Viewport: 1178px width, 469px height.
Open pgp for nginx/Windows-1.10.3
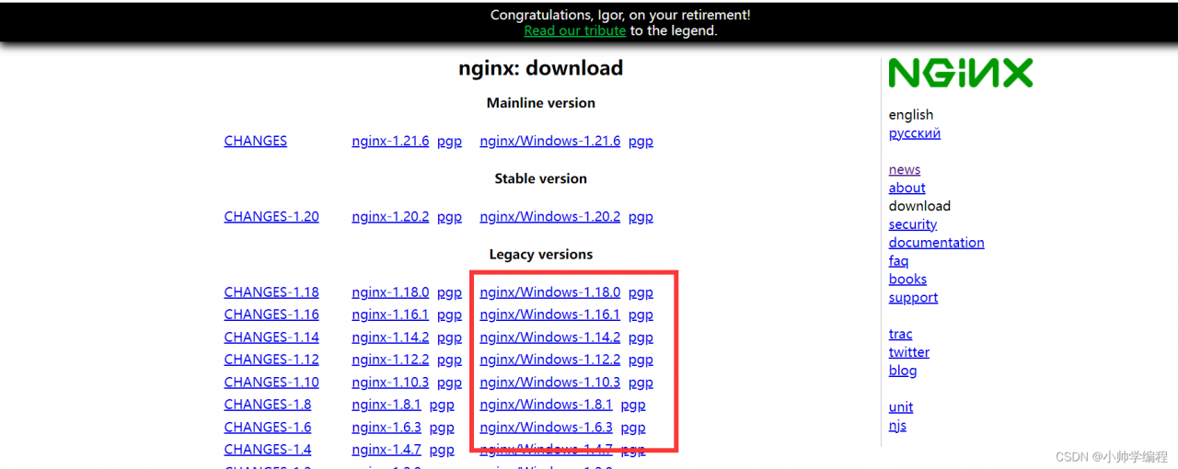pos(641,383)
